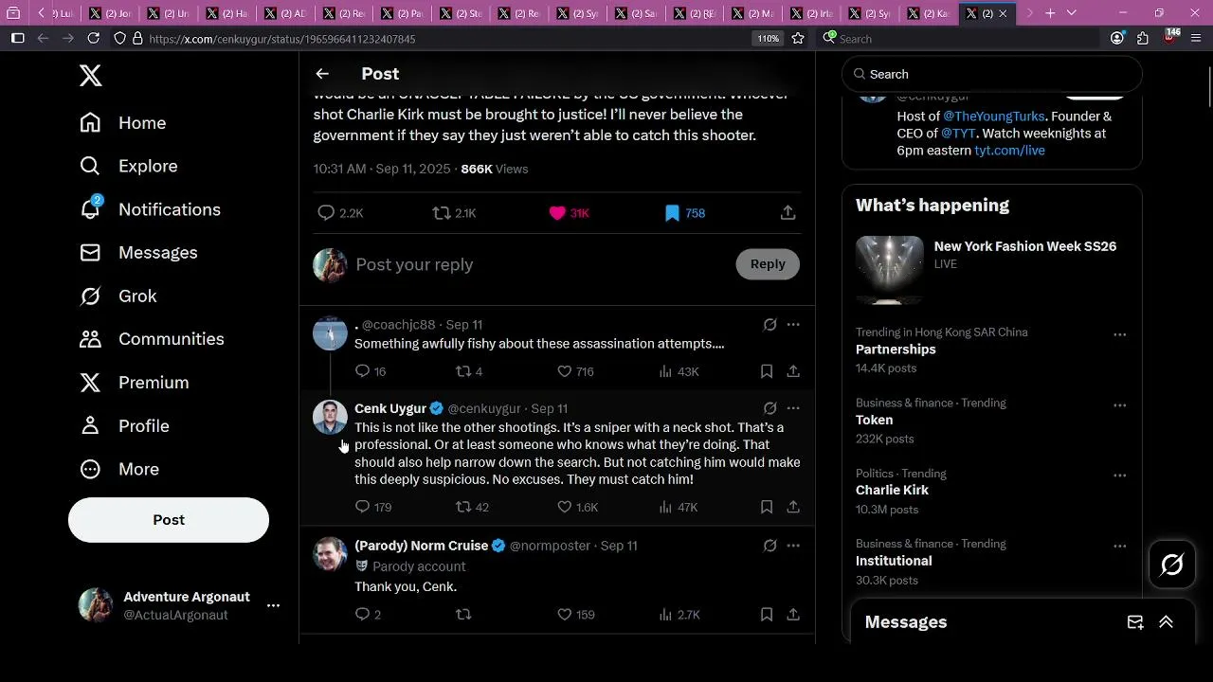This screenshot has height=682, width=1213.
Task: Open account options next to Adventure Argonaut
Action: [273, 605]
